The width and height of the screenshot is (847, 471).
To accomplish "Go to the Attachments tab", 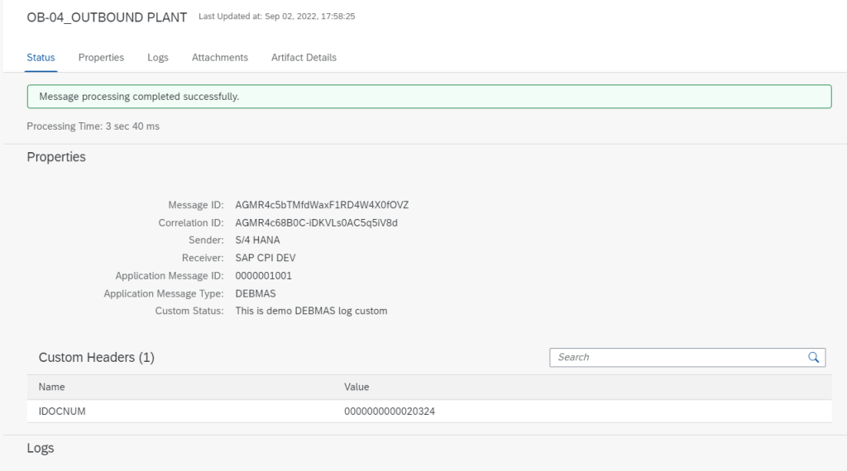I will pos(220,58).
